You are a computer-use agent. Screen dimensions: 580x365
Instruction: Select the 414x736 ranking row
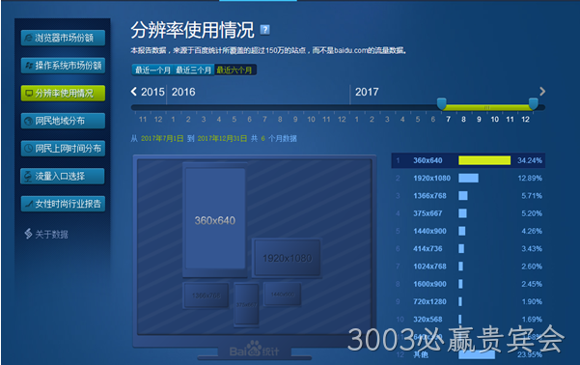(x=468, y=249)
